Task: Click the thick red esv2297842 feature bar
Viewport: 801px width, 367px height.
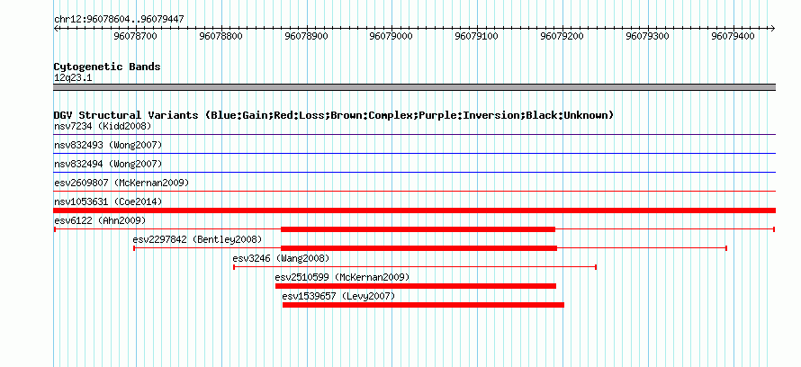Action: click(x=418, y=248)
